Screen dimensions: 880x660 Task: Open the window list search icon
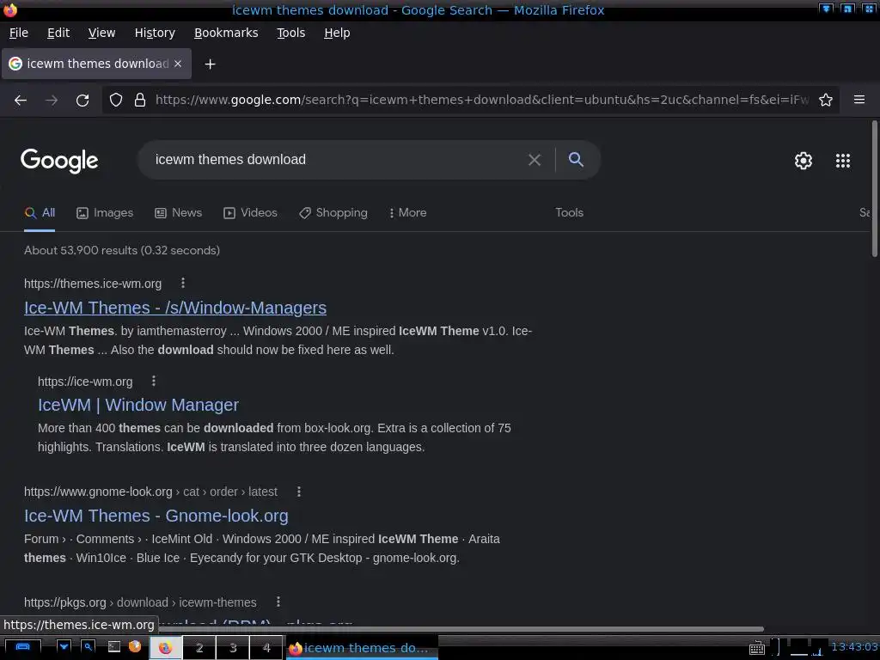[x=89, y=646]
